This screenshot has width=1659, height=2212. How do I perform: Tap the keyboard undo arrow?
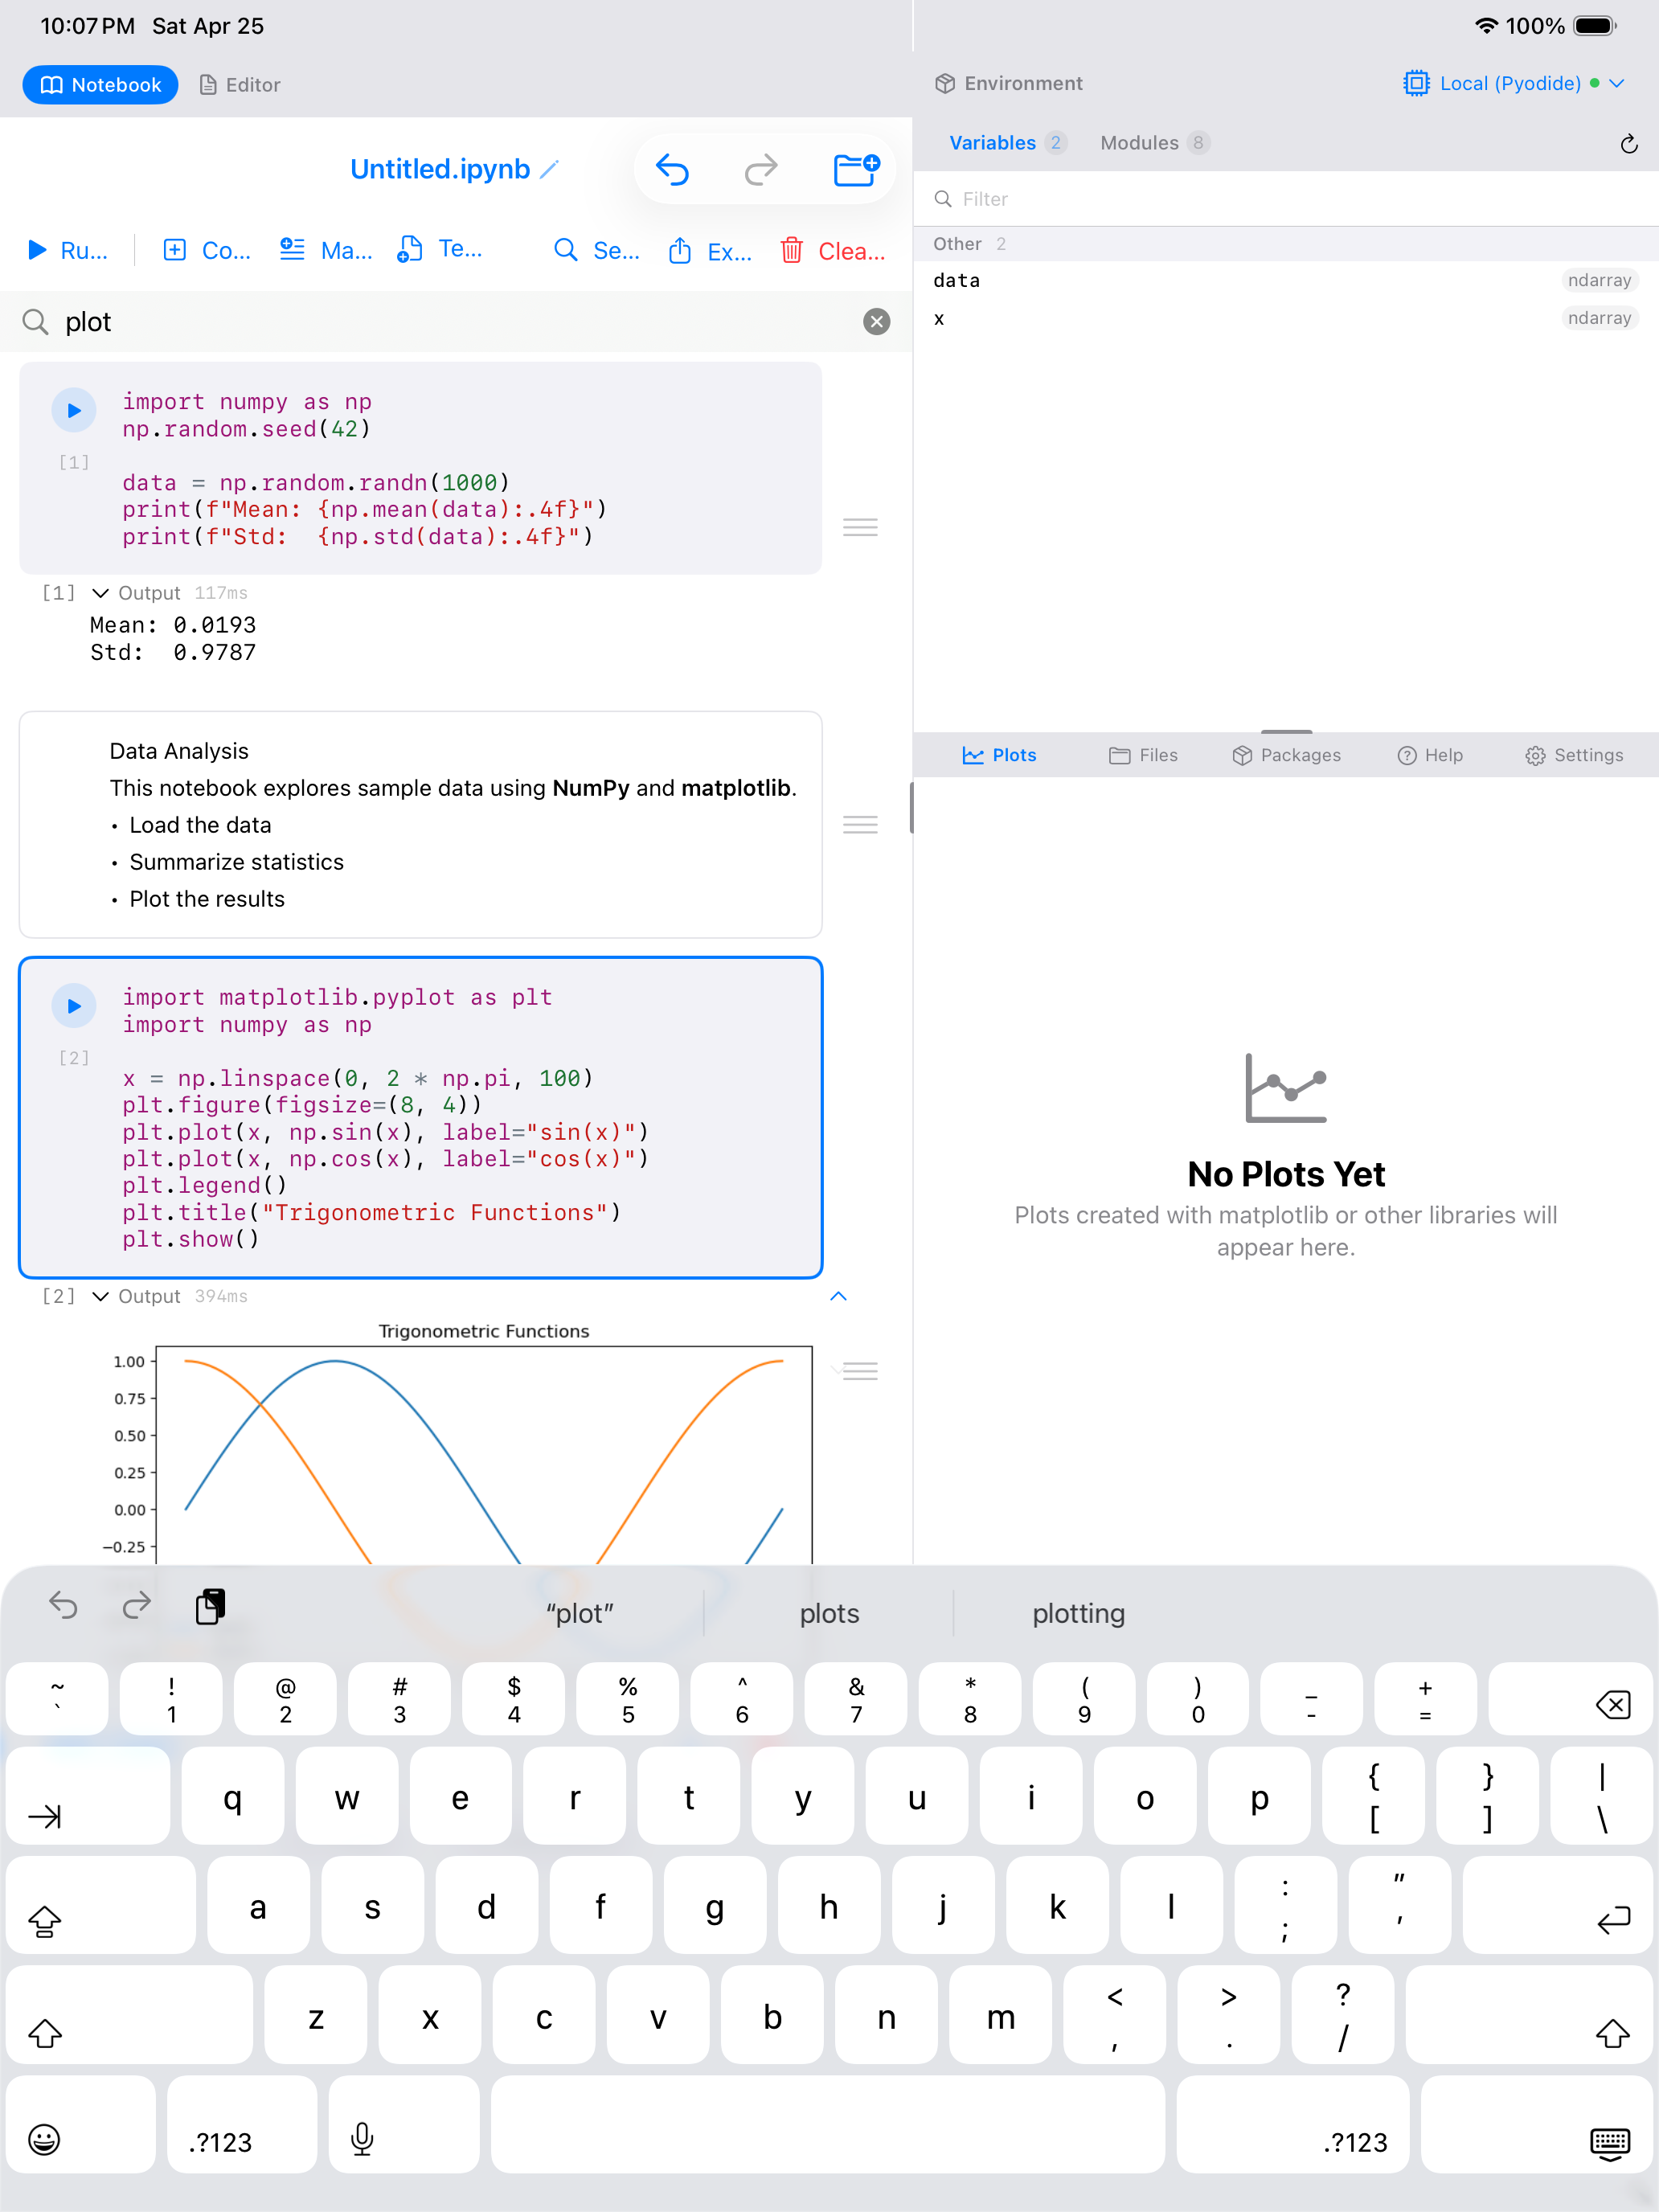point(63,1607)
